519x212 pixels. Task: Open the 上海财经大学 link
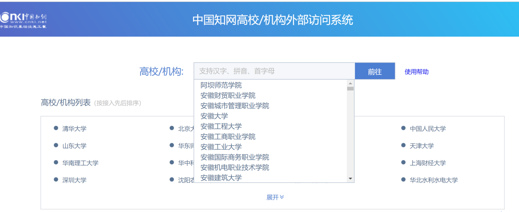[x=428, y=163]
